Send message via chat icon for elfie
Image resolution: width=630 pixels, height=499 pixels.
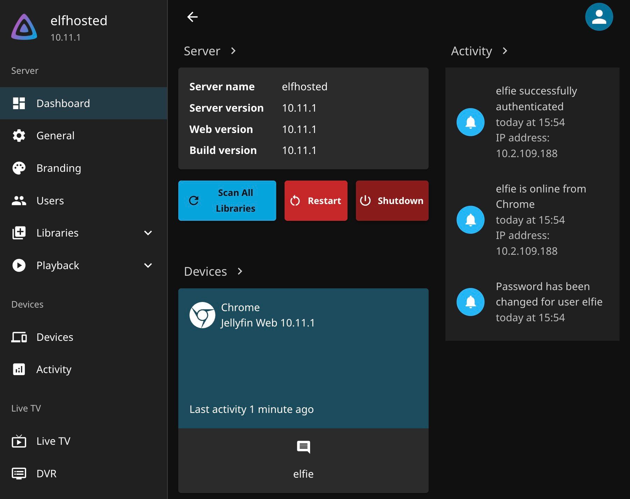pyautogui.click(x=303, y=447)
